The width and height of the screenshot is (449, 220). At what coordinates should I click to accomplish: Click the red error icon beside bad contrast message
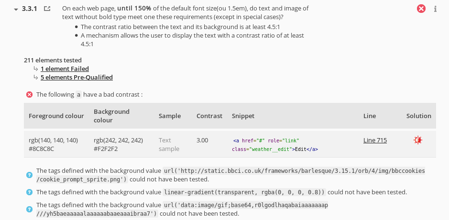pyautogui.click(x=29, y=94)
